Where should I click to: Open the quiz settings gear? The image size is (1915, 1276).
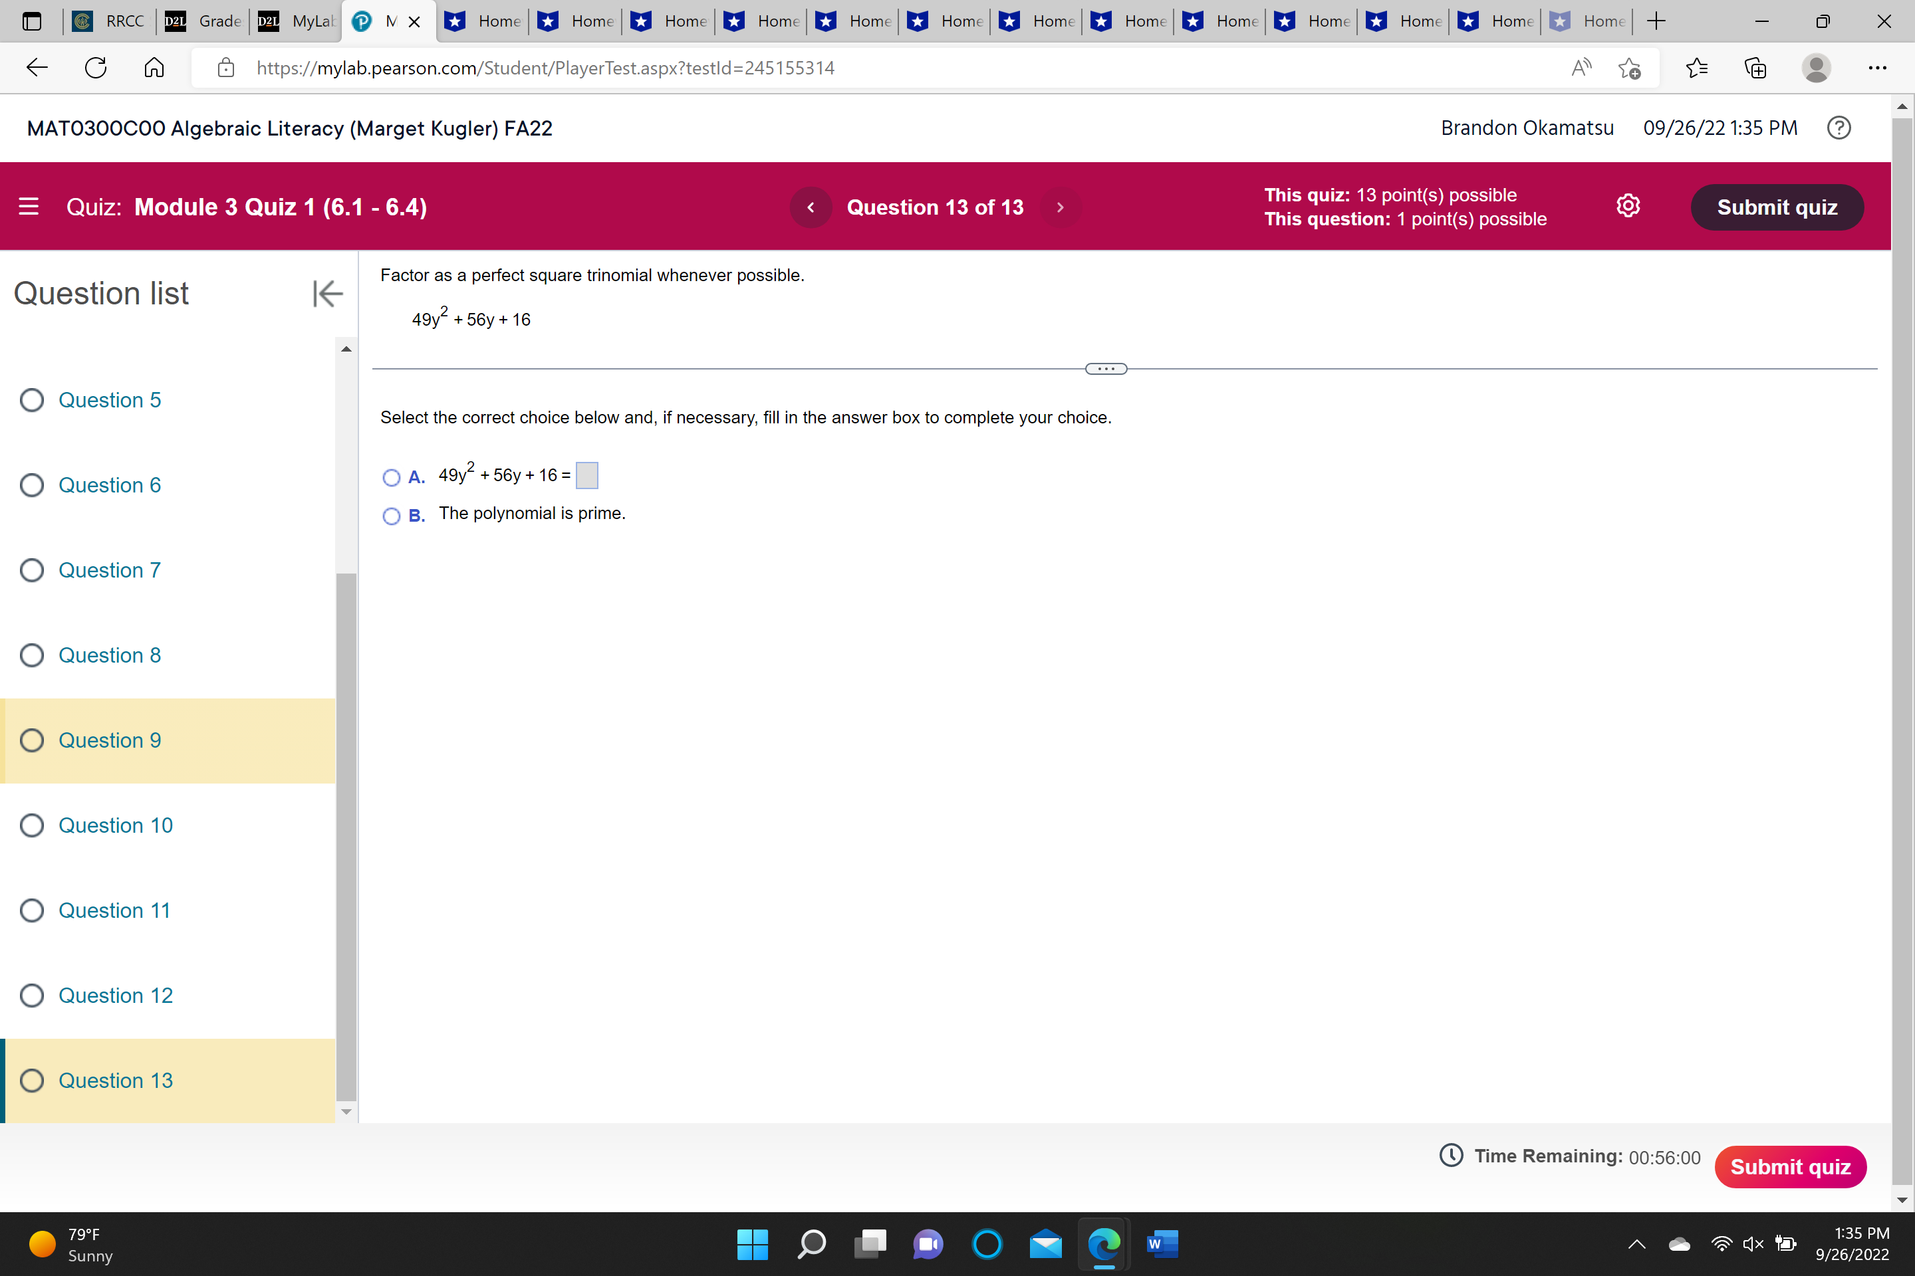point(1628,206)
